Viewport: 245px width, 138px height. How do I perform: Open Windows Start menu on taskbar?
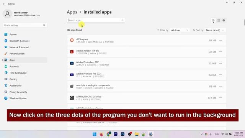(95, 134)
